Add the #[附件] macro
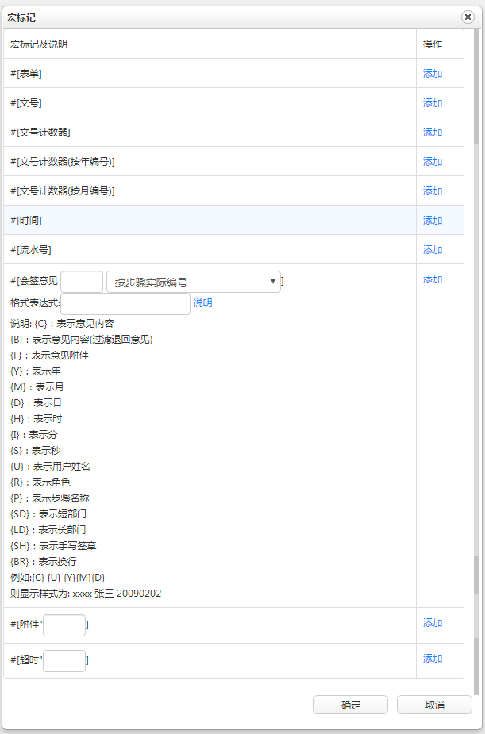The height and width of the screenshot is (734, 485). pyautogui.click(x=433, y=623)
